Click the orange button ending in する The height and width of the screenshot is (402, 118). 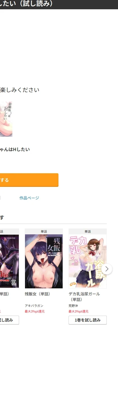[29, 180]
